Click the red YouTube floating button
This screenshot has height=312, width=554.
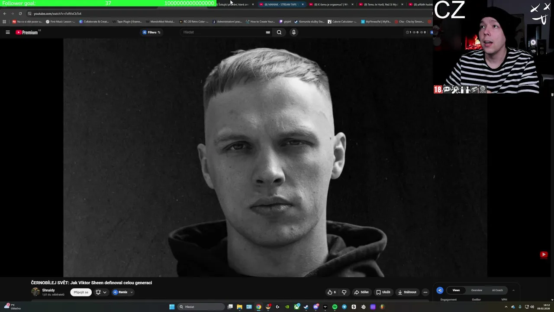click(x=544, y=255)
